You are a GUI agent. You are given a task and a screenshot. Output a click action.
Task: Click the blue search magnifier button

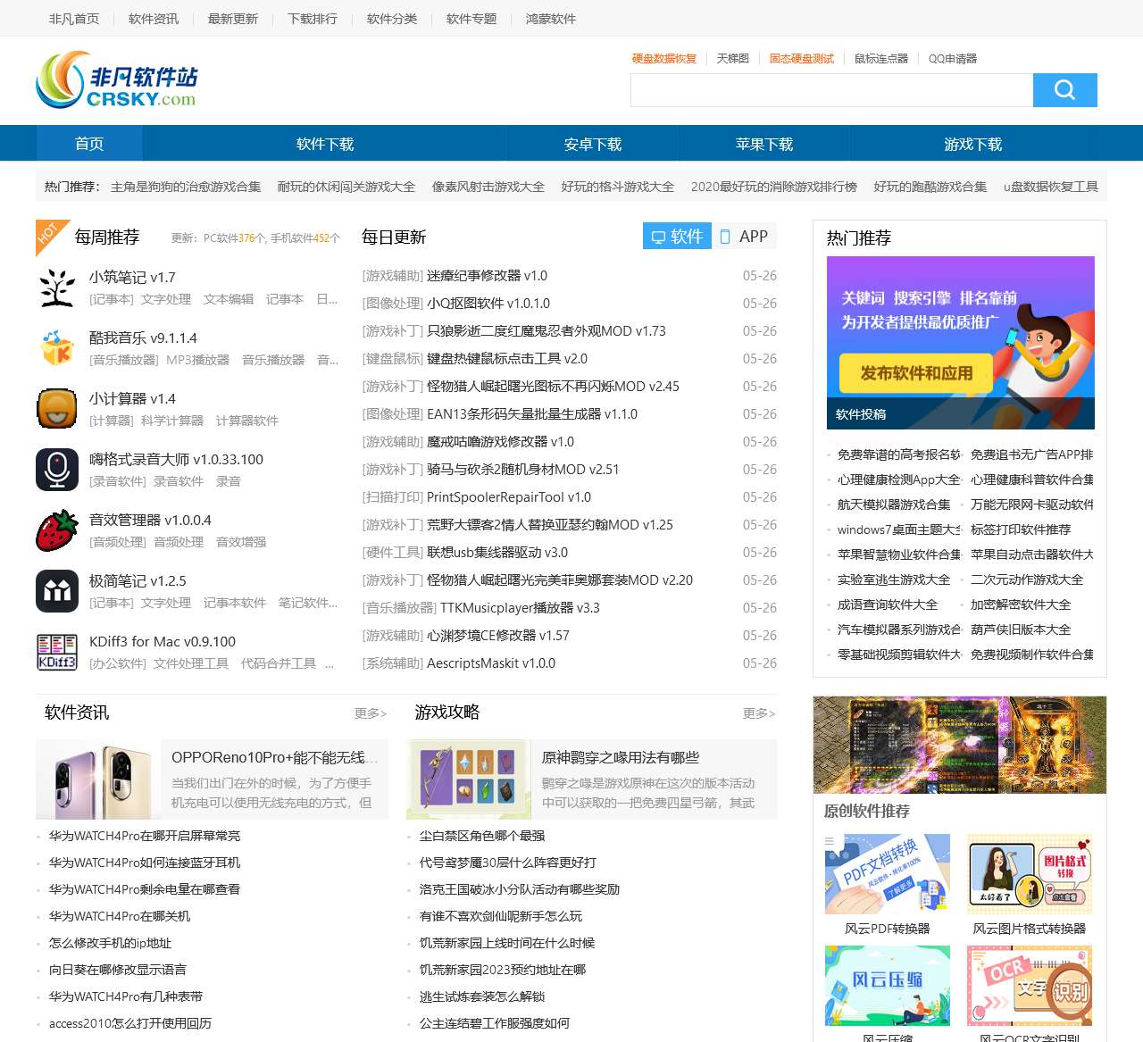(1064, 90)
